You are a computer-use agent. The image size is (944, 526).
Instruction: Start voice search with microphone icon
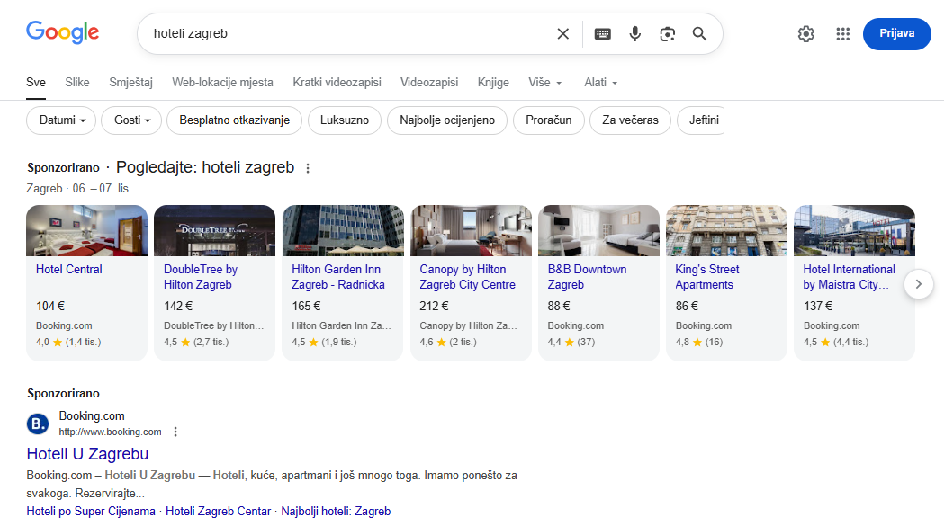634,34
